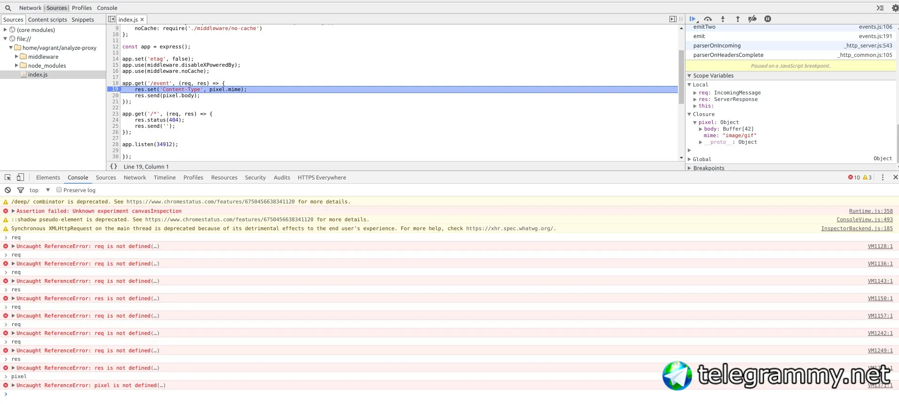Click the file:// domain globe icon
Viewport: 899px width, 404px height.
(x=12, y=39)
